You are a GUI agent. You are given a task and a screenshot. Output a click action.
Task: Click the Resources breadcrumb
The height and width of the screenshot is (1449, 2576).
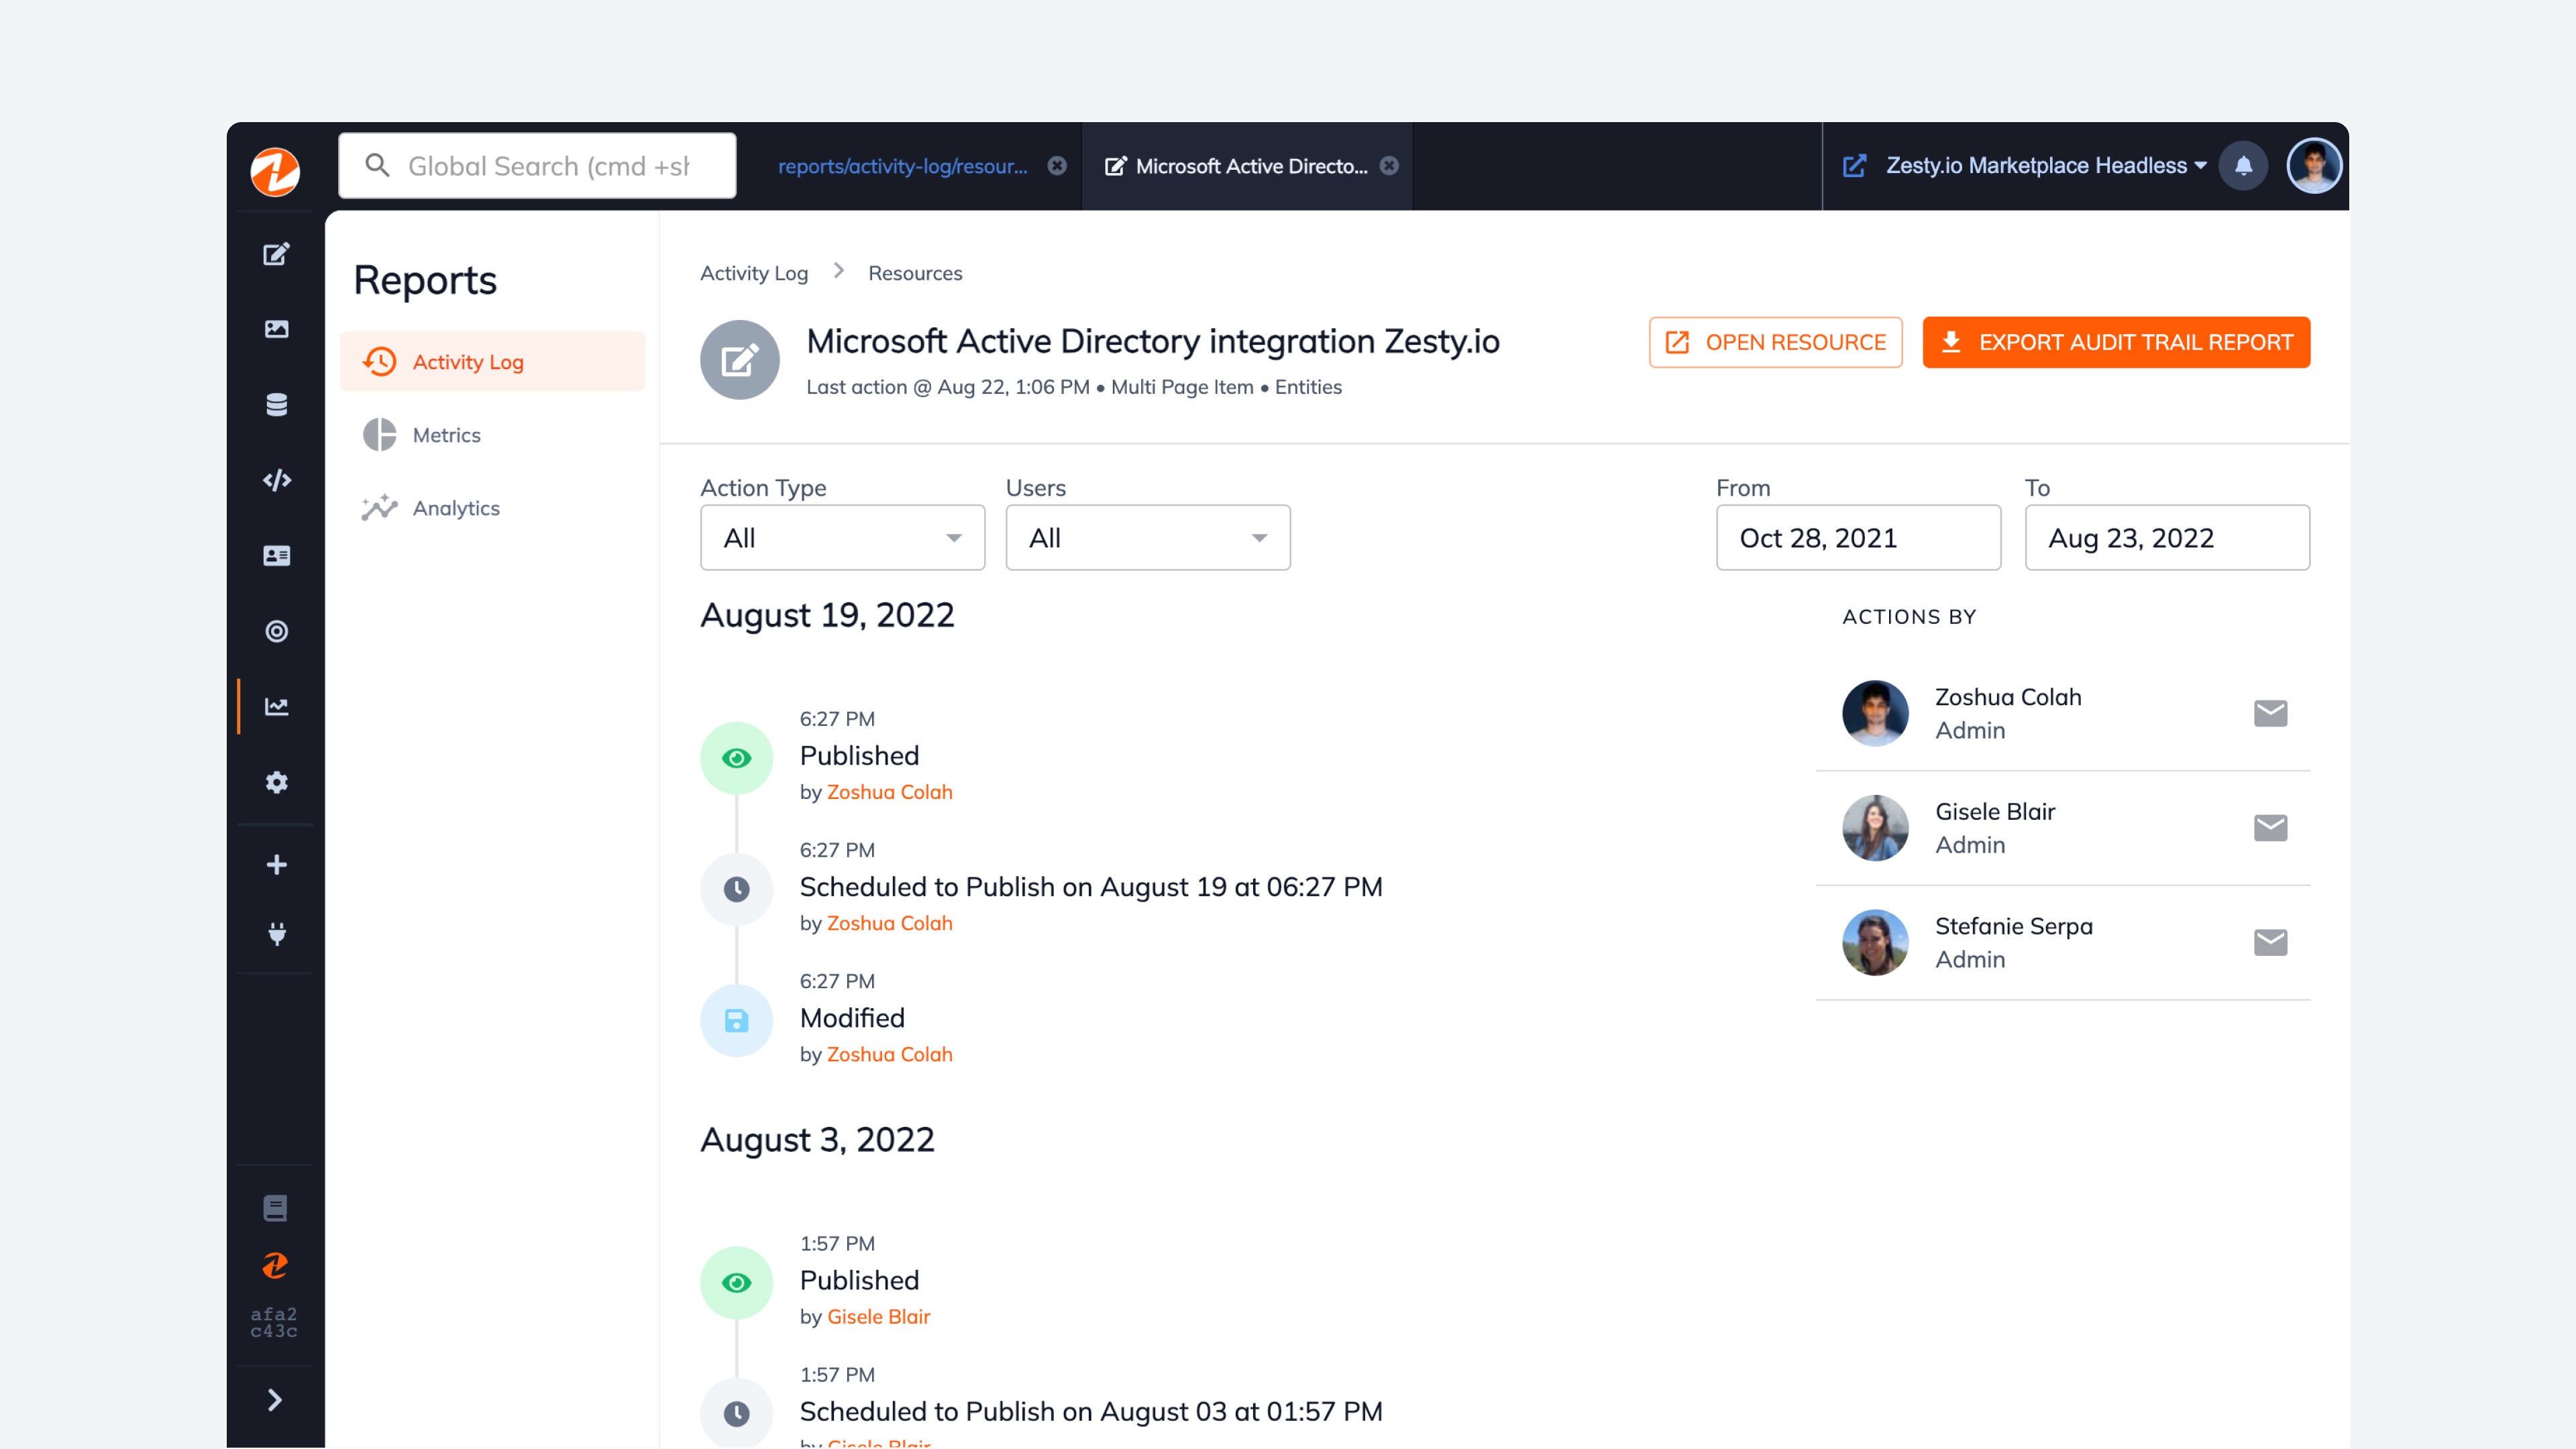(915, 273)
